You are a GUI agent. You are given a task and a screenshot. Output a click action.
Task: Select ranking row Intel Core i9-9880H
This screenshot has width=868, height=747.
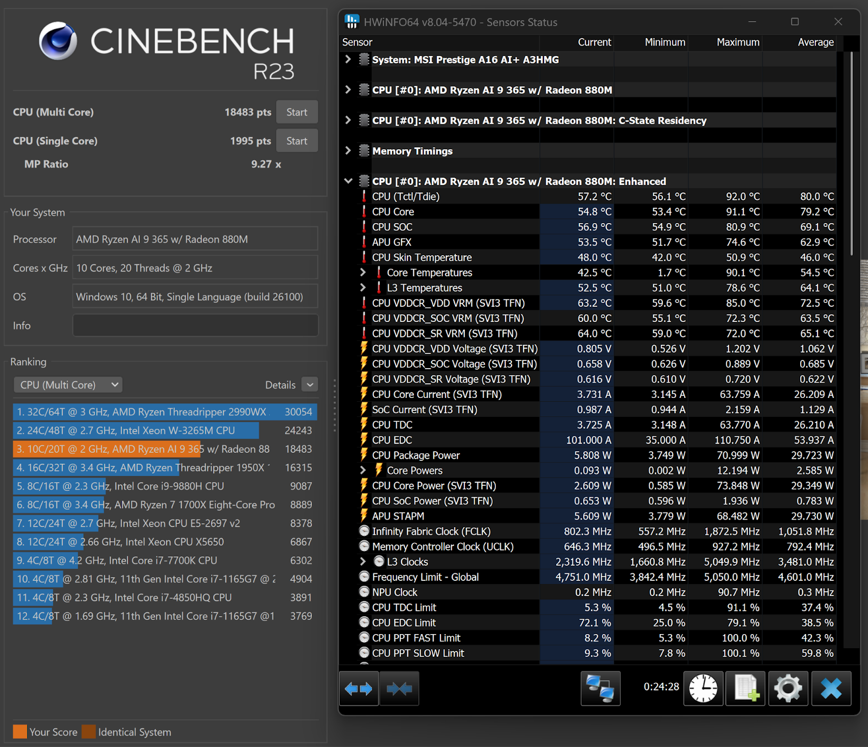point(165,486)
